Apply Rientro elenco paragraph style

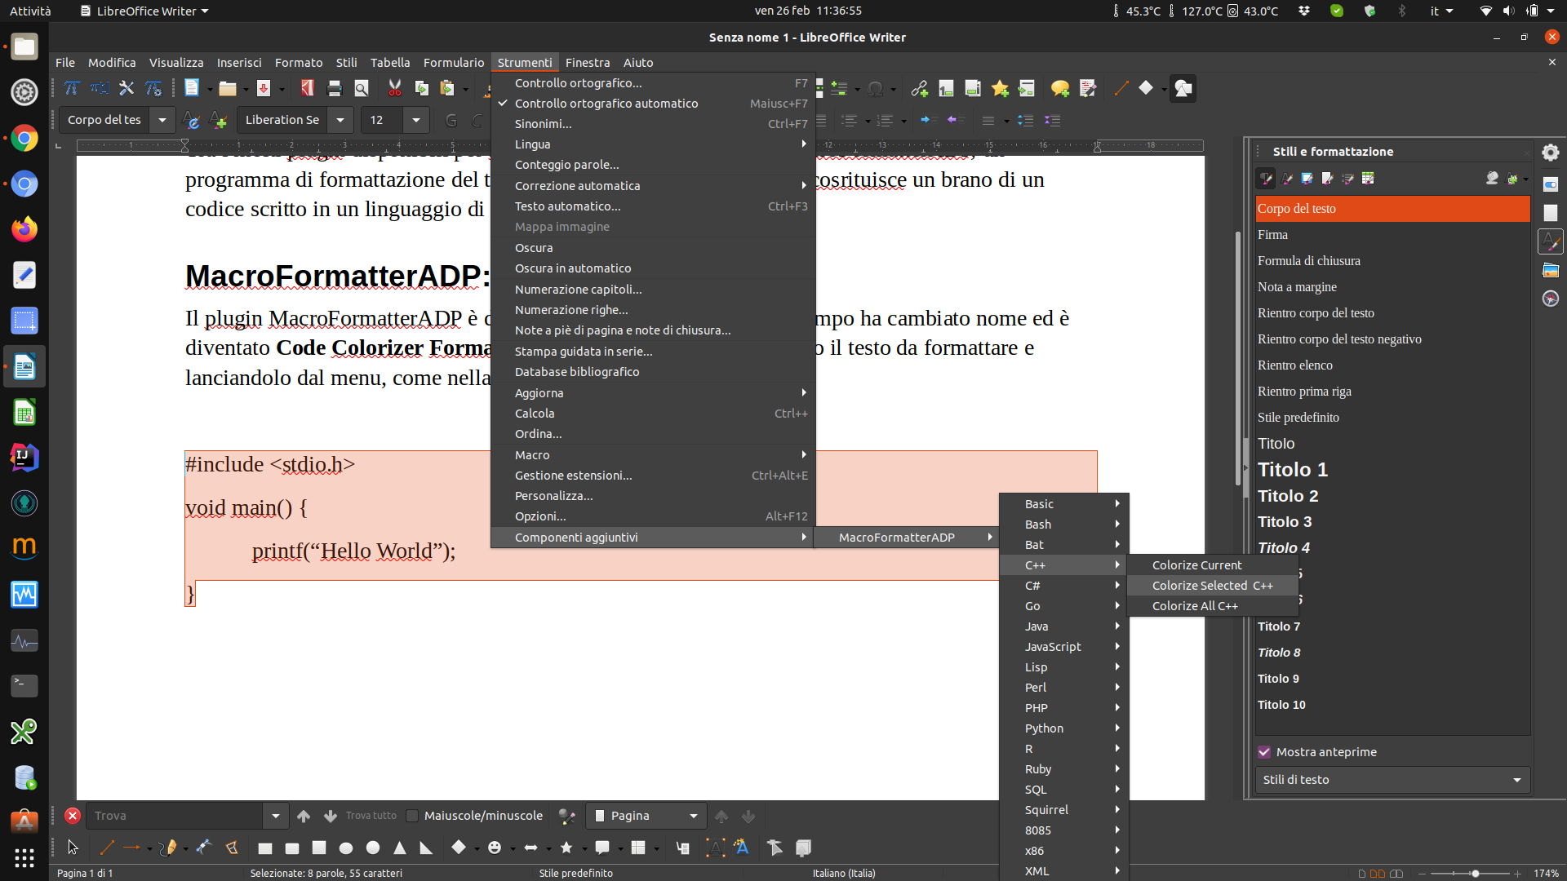click(x=1392, y=365)
